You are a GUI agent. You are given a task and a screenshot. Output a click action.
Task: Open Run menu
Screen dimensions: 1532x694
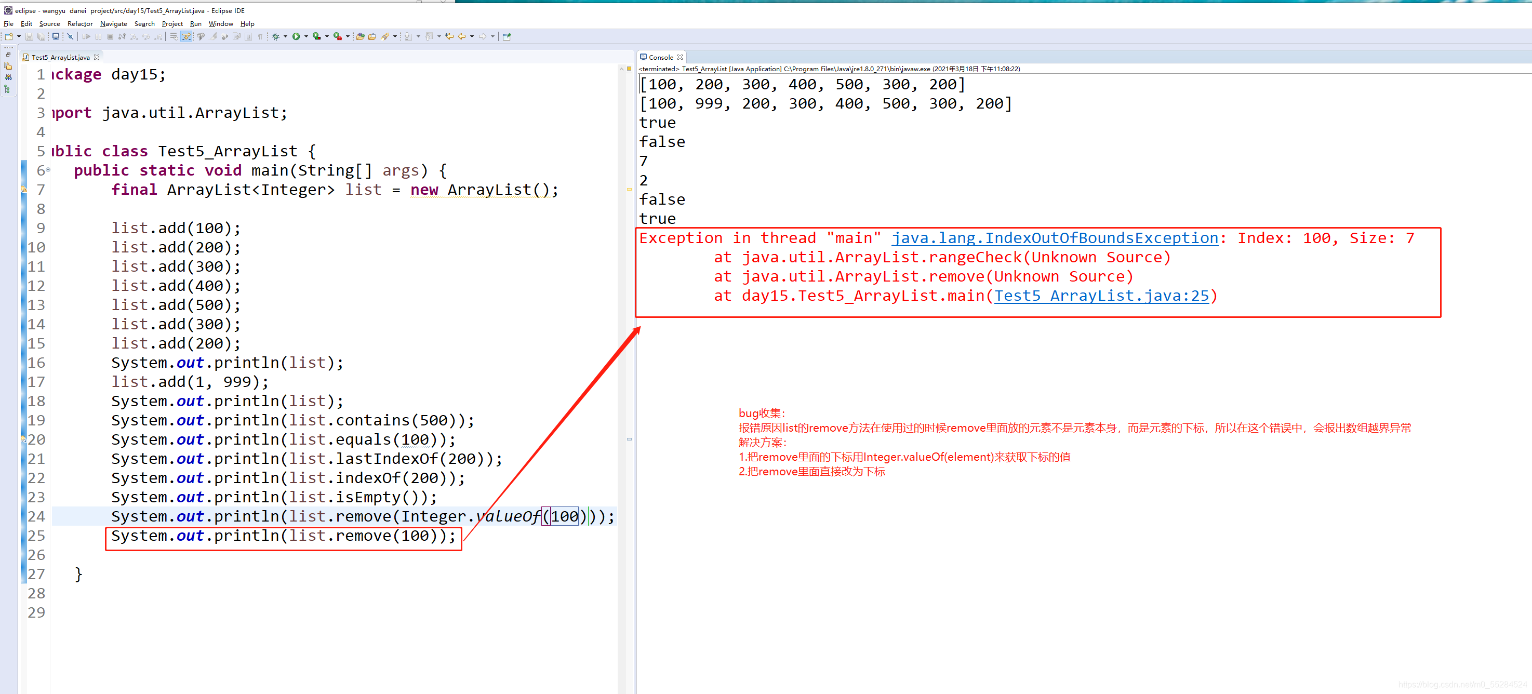point(196,24)
